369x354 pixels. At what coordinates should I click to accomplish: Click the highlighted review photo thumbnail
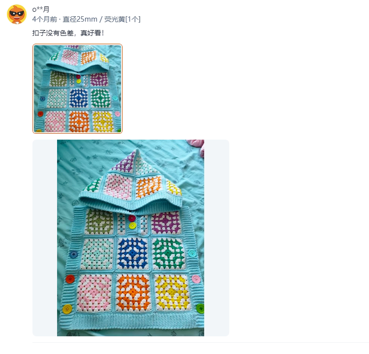[x=77, y=88]
